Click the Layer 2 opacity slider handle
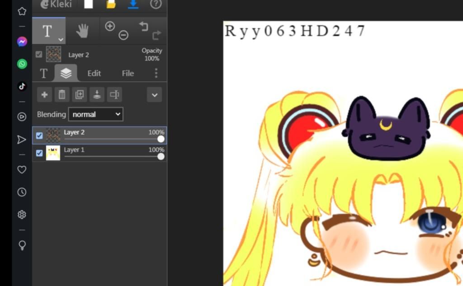 pos(161,139)
